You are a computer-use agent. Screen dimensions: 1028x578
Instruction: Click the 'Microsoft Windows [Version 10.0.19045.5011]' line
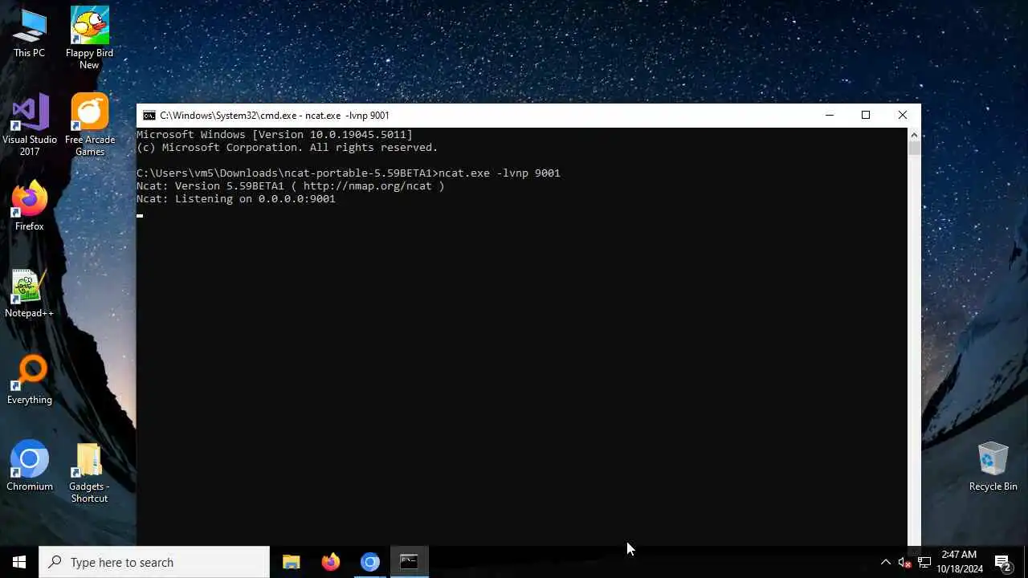pos(275,135)
